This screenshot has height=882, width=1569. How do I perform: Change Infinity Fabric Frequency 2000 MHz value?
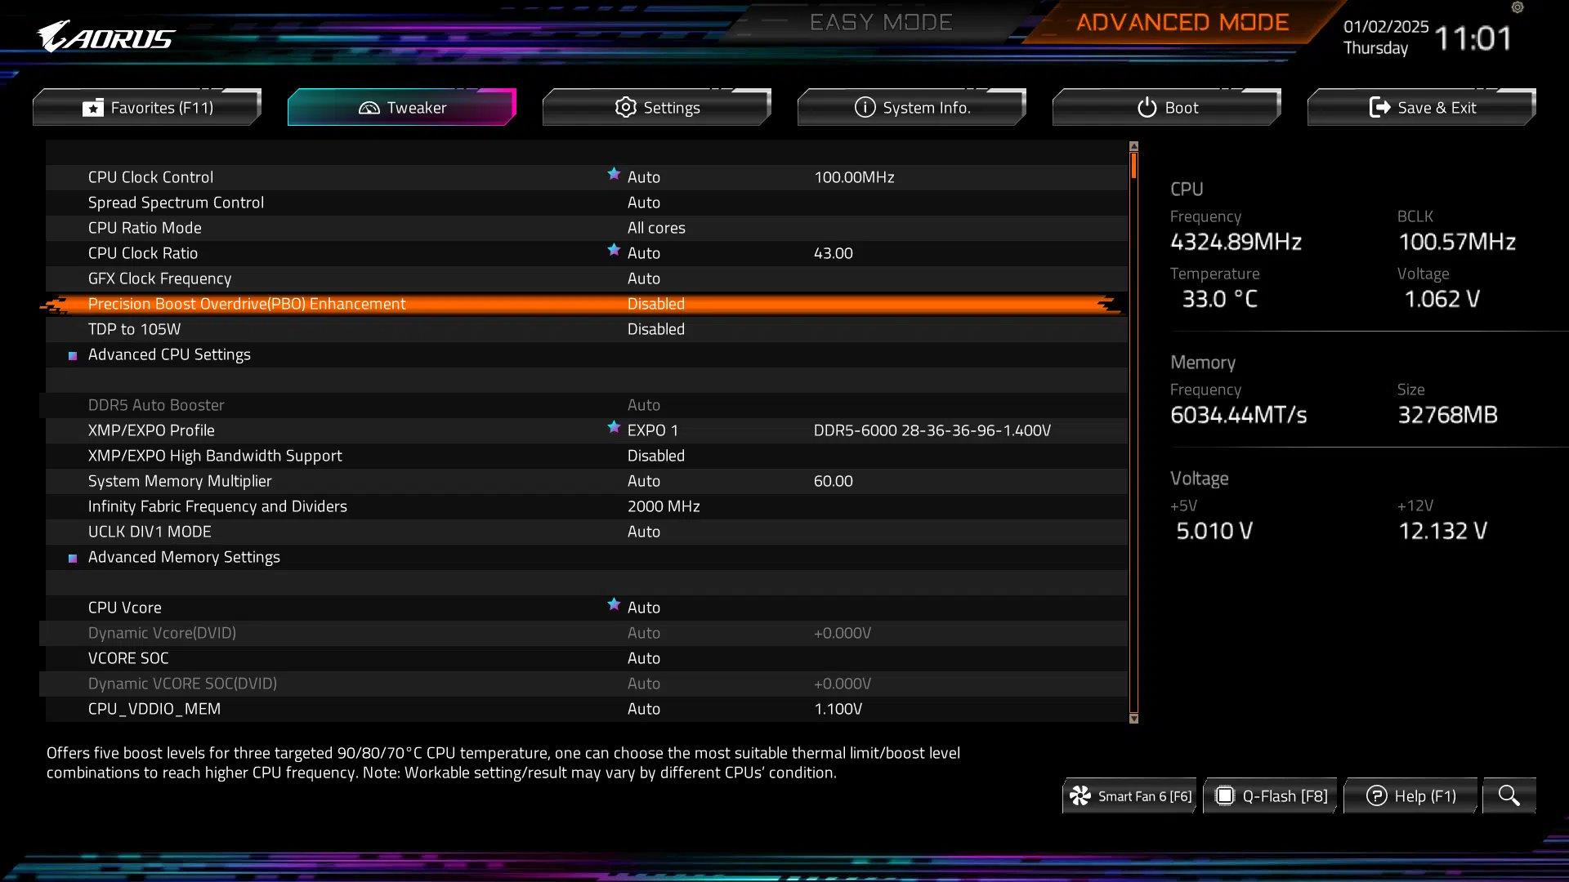coord(664,506)
